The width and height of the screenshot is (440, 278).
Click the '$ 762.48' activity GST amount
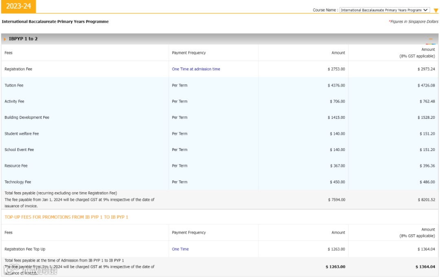pos(427,101)
